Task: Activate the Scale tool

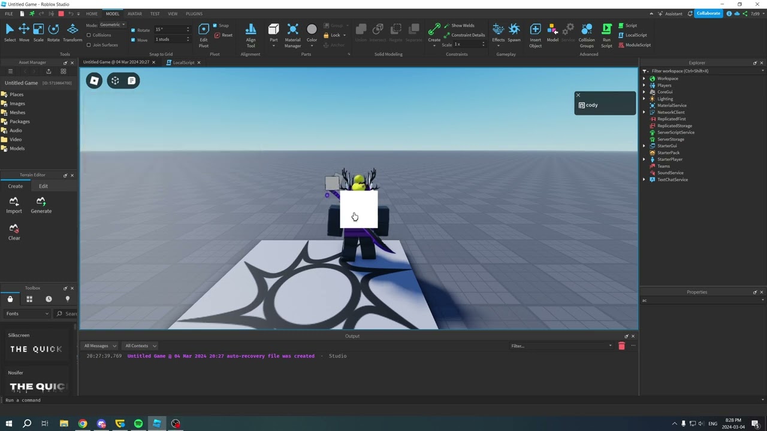Action: [x=38, y=33]
